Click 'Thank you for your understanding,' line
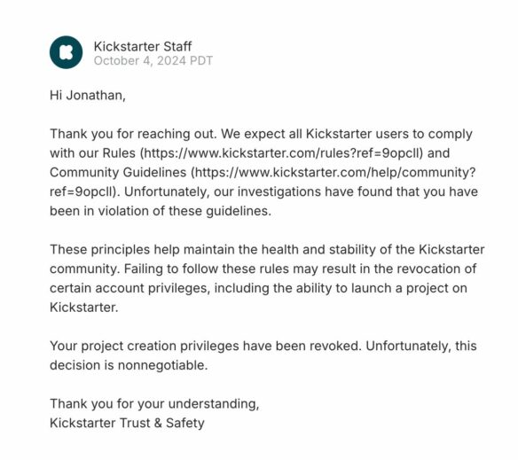Image resolution: width=518 pixels, height=460 pixels. [x=154, y=404]
